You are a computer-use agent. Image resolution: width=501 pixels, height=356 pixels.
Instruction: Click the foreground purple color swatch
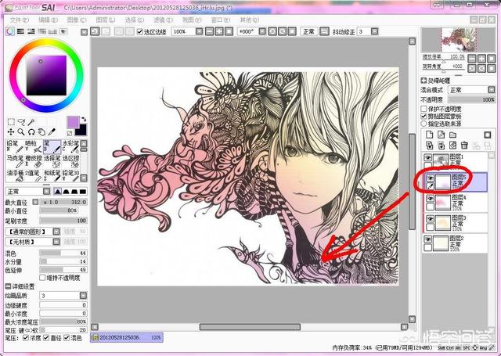(73, 122)
